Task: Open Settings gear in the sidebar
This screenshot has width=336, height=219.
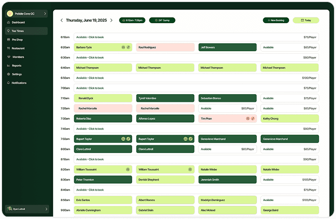Action: [8, 74]
